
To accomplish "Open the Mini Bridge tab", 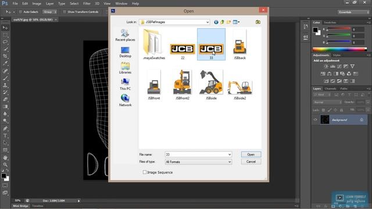I will point(21,206).
